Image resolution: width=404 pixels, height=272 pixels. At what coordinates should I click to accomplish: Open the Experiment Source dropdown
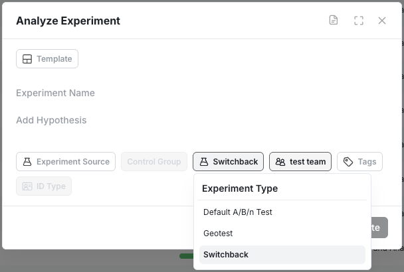point(66,162)
